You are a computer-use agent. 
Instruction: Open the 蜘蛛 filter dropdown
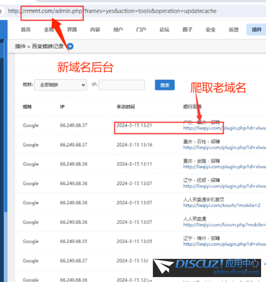(61, 85)
